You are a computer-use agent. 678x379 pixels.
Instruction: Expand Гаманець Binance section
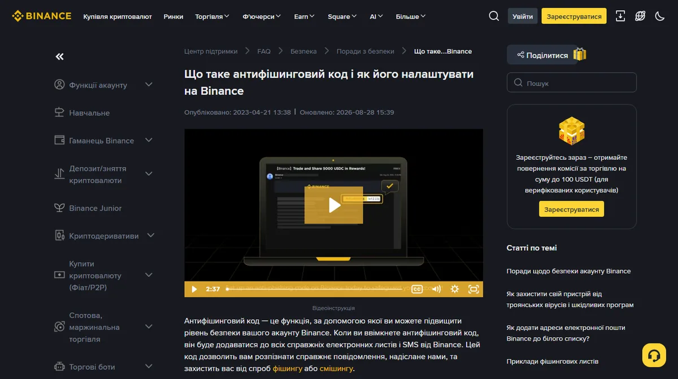coord(149,140)
